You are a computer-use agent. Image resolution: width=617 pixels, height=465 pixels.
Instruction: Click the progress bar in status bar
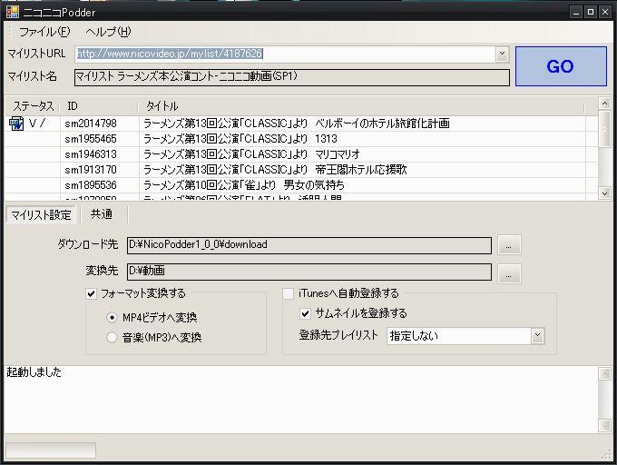click(51, 450)
